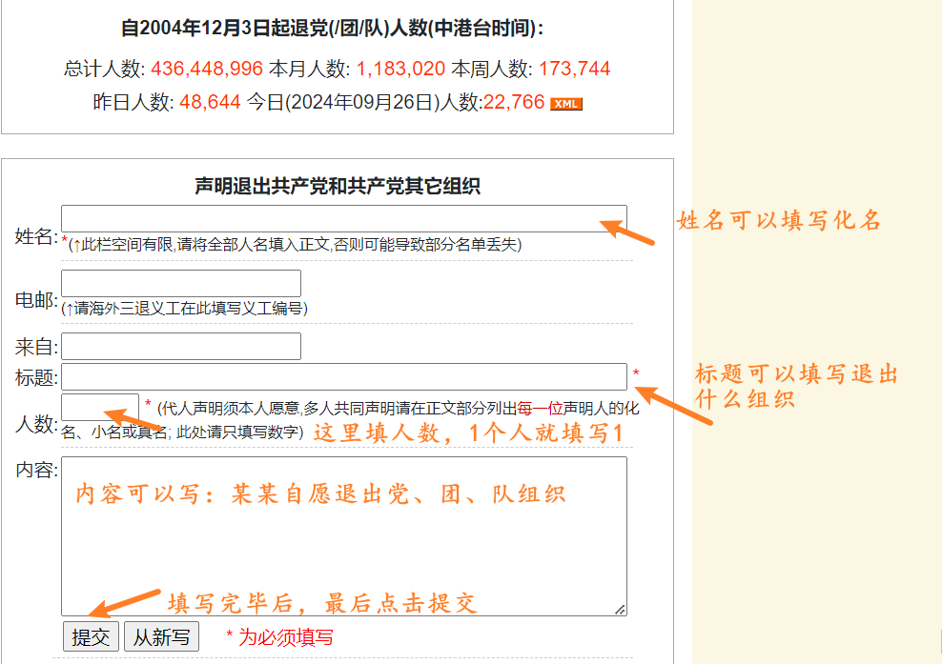Click the 人数 label
The image size is (942, 664).
[36, 424]
